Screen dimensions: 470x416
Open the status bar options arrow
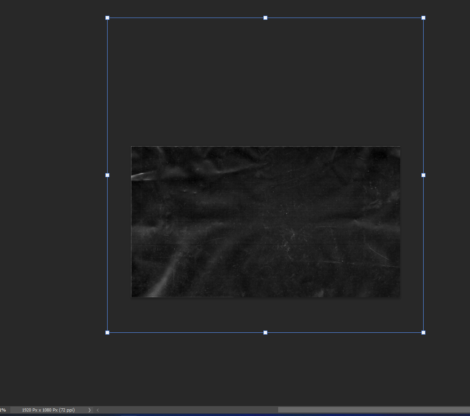(x=89, y=410)
